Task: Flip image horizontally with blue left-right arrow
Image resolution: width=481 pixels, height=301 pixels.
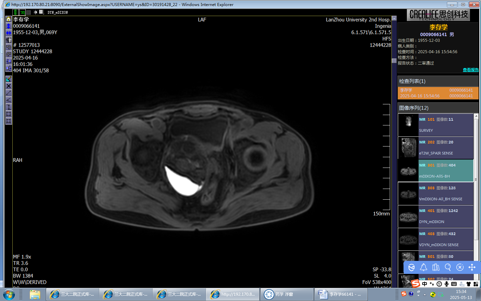Action: pos(9,33)
